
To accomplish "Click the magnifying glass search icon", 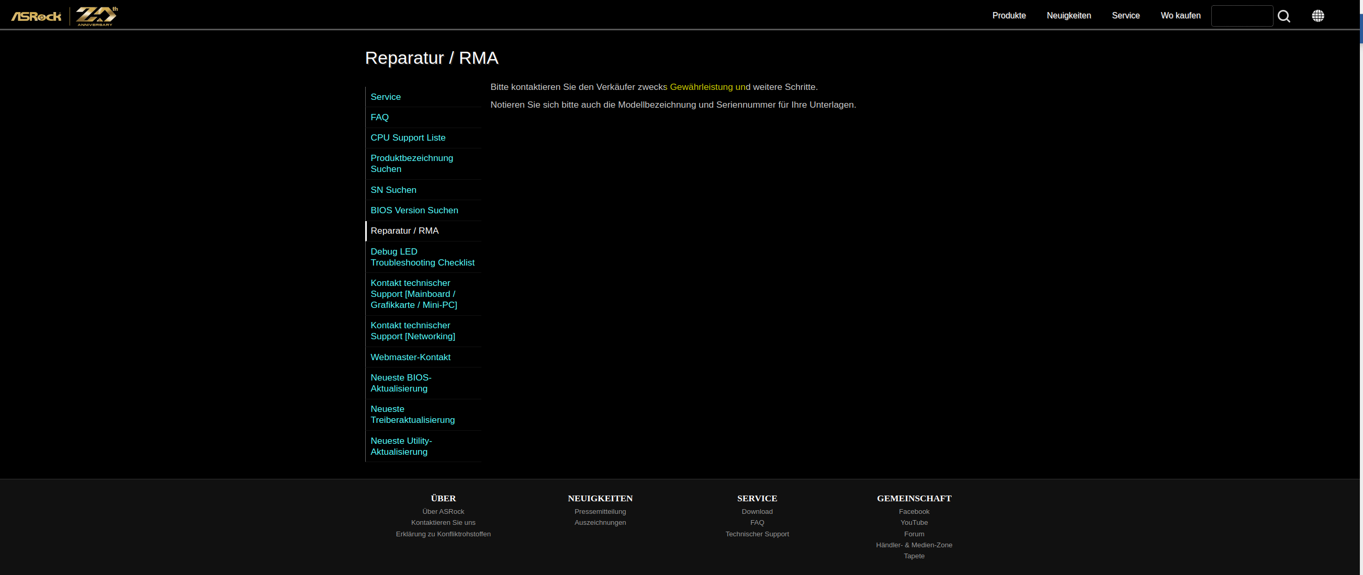I will point(1283,16).
